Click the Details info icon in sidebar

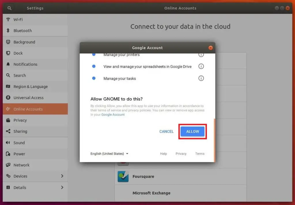click(x=8, y=187)
